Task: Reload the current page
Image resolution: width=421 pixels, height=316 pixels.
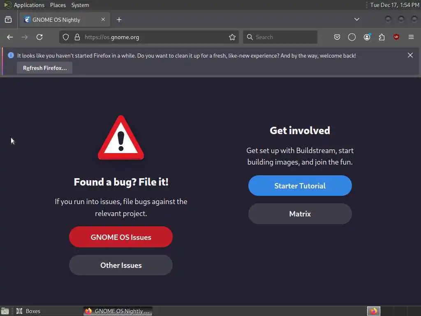Action: tap(39, 37)
